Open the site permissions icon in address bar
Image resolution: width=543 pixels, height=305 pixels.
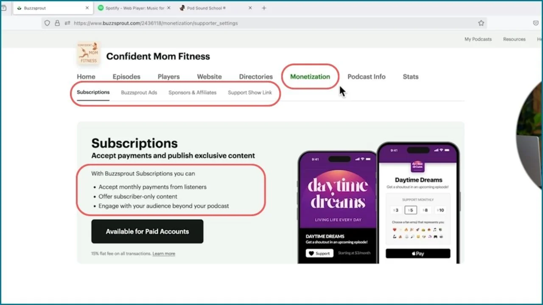(67, 23)
